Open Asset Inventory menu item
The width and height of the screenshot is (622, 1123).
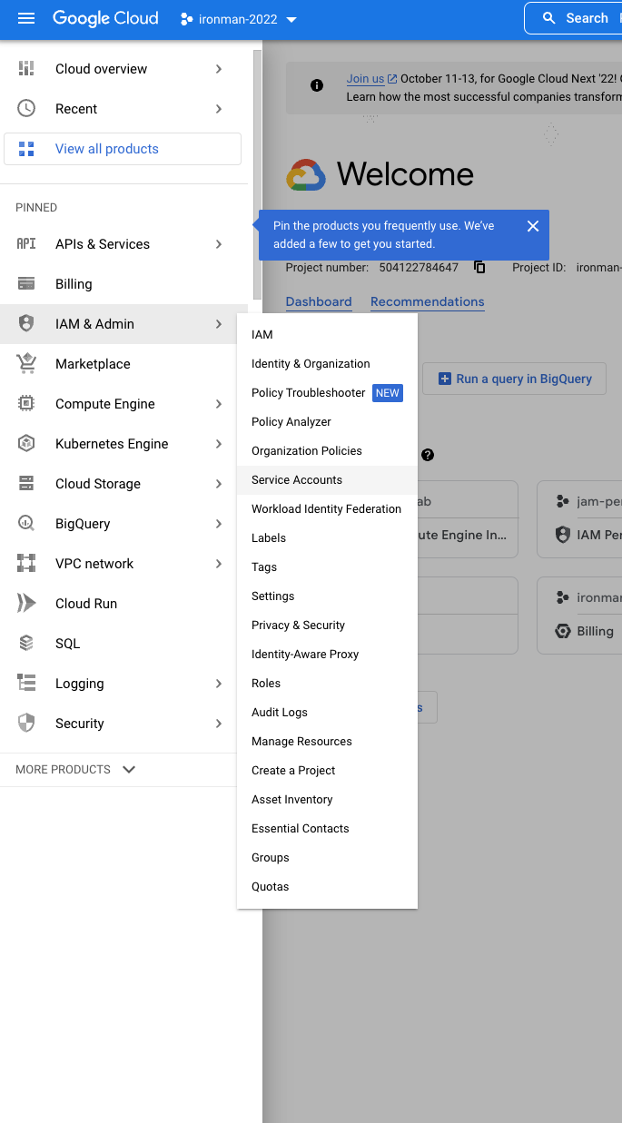[327, 800]
